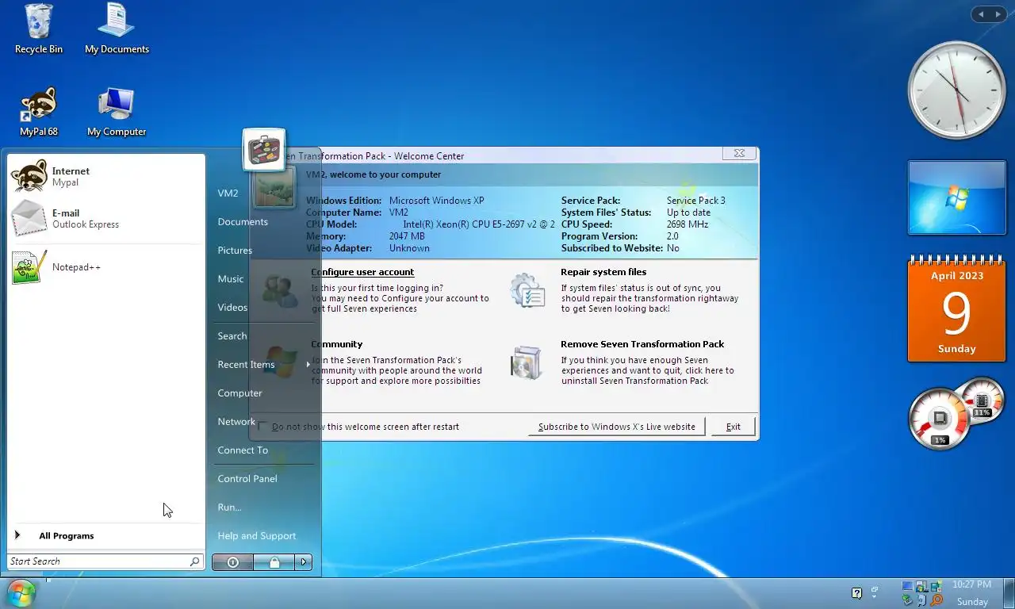Open My Documents desktop icon

pyautogui.click(x=117, y=29)
